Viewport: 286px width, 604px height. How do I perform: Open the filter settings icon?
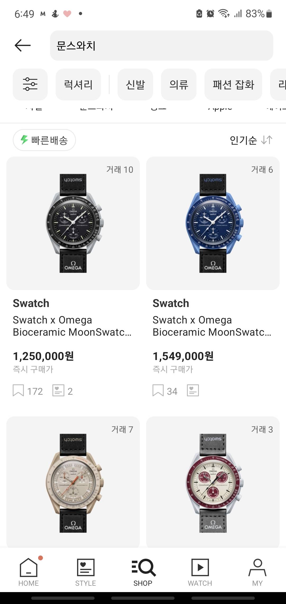[x=30, y=85]
